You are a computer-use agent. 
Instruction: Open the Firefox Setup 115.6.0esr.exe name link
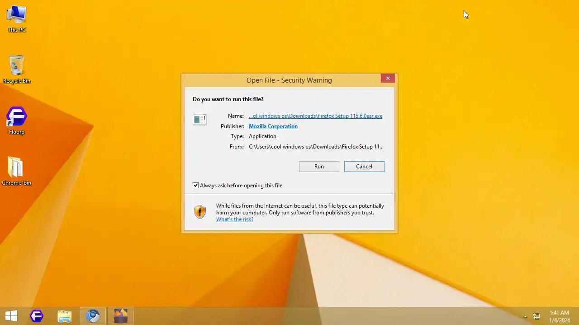[315, 116]
